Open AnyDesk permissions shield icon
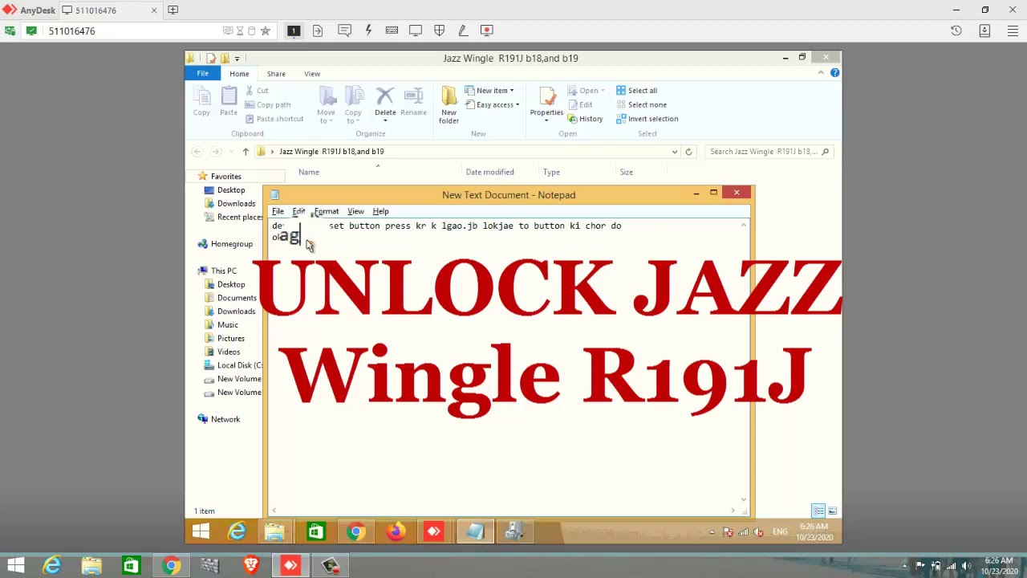Viewport: 1027px width, 578px height. (x=439, y=31)
